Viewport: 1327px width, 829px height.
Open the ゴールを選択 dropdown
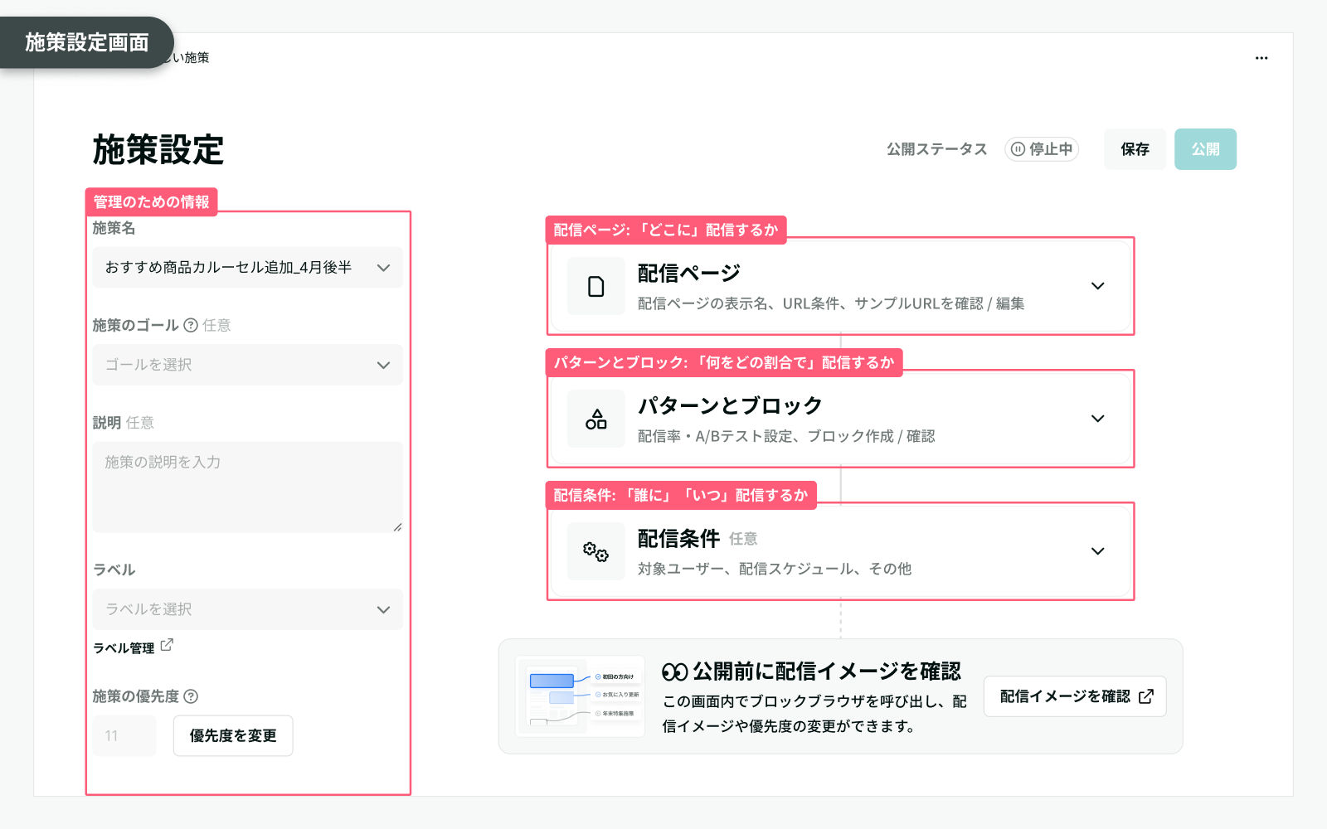click(x=247, y=365)
